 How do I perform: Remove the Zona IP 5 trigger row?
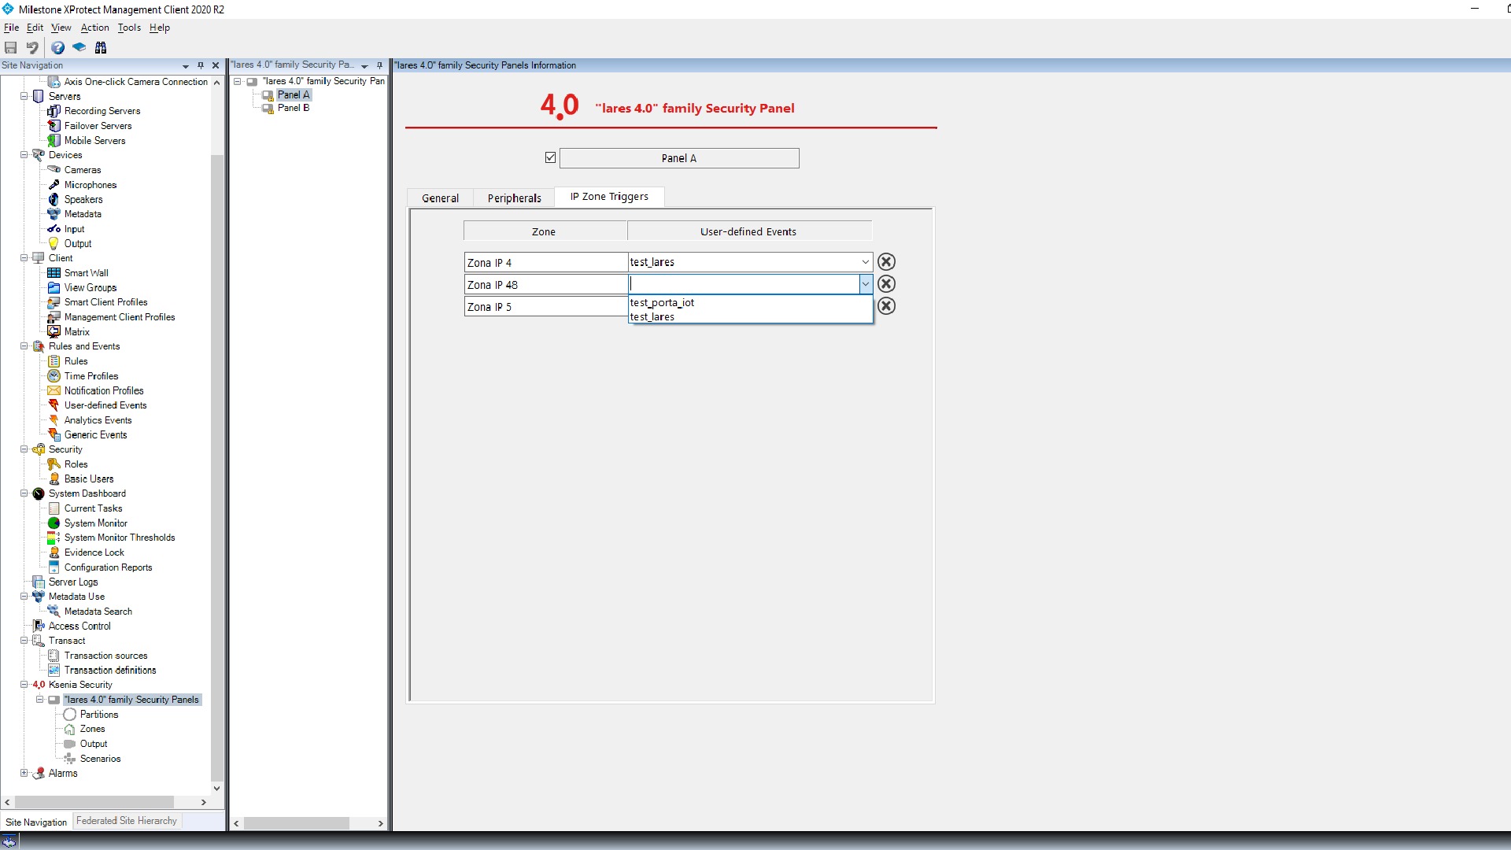pyautogui.click(x=886, y=306)
